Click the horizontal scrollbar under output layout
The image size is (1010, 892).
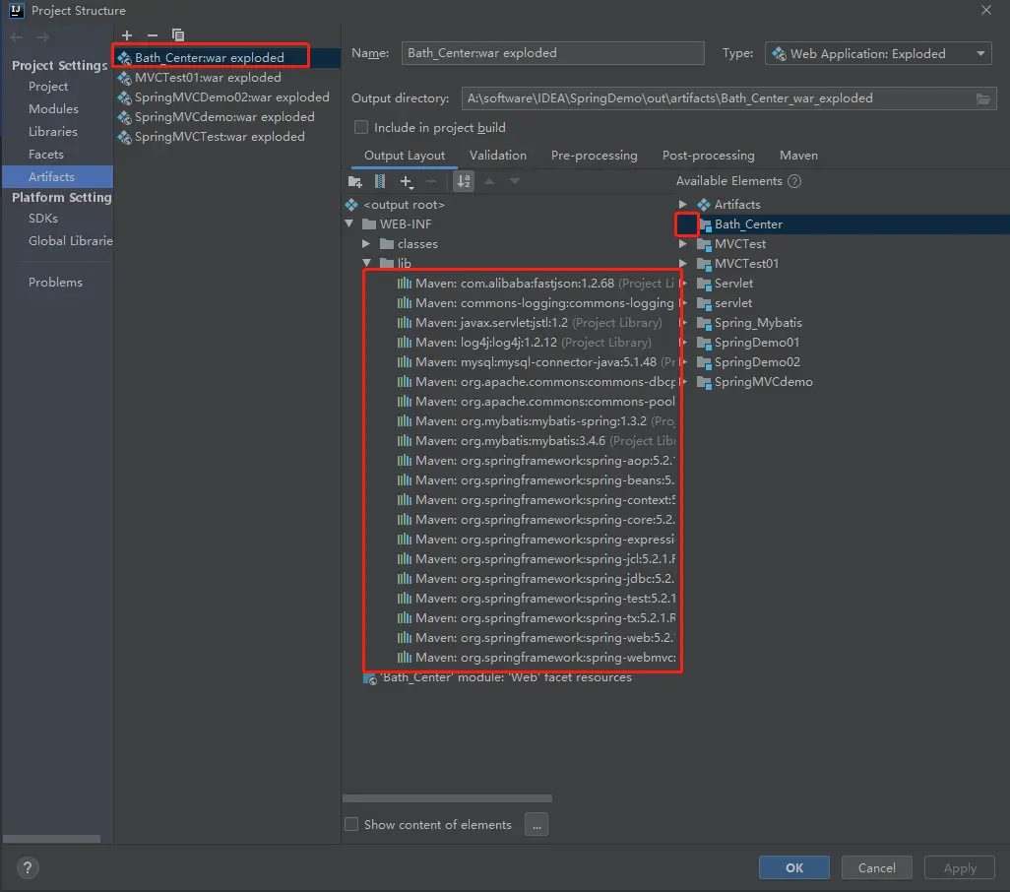click(x=447, y=798)
